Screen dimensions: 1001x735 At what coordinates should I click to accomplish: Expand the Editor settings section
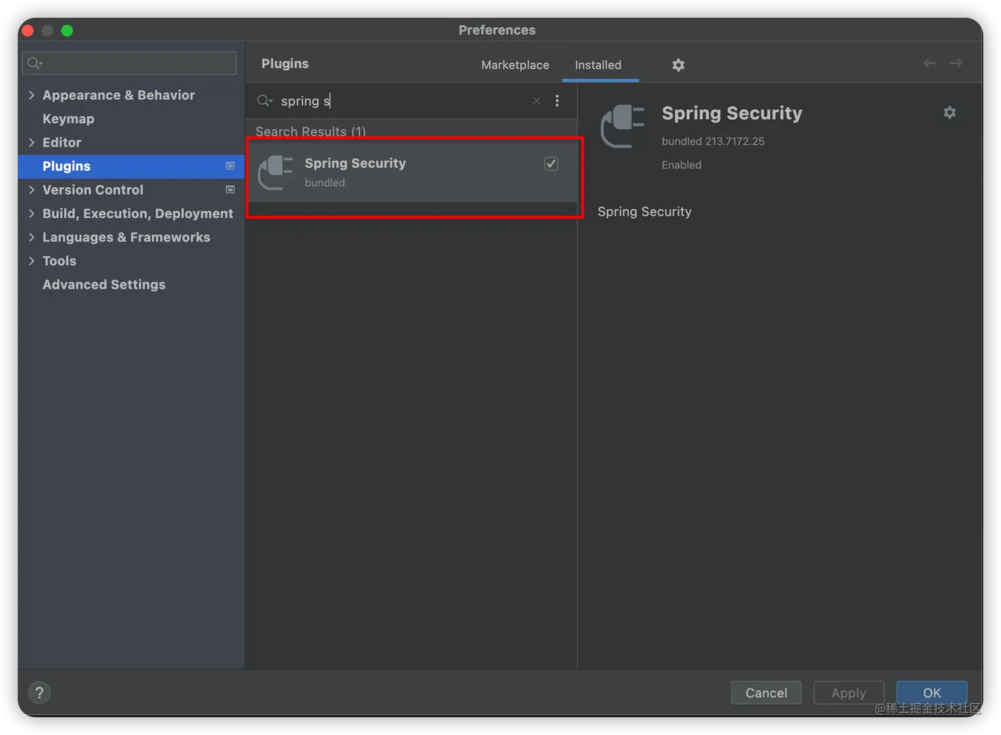pyautogui.click(x=32, y=142)
